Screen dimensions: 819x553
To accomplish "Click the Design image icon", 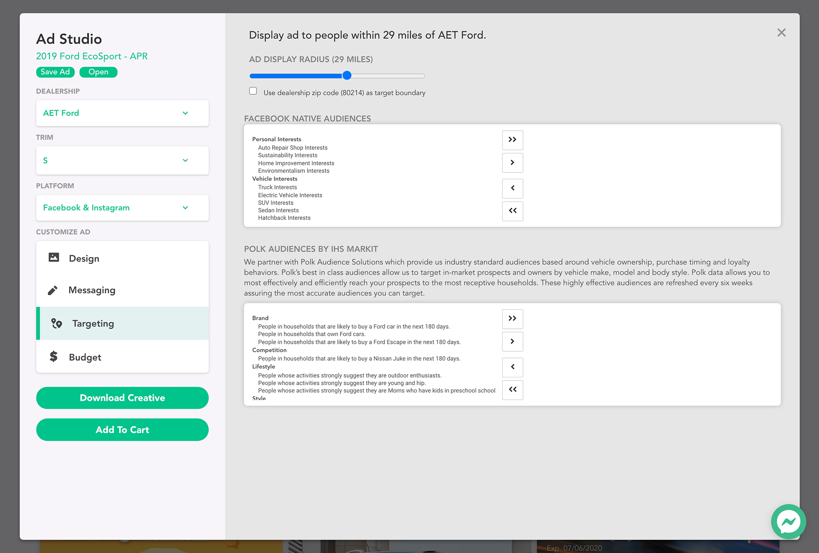I will point(54,257).
